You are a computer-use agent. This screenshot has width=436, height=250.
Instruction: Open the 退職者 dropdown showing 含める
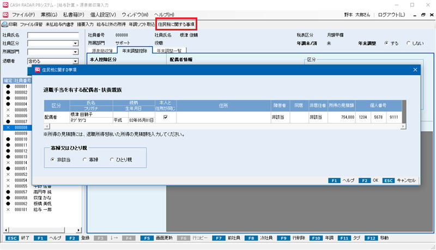click(x=75, y=61)
